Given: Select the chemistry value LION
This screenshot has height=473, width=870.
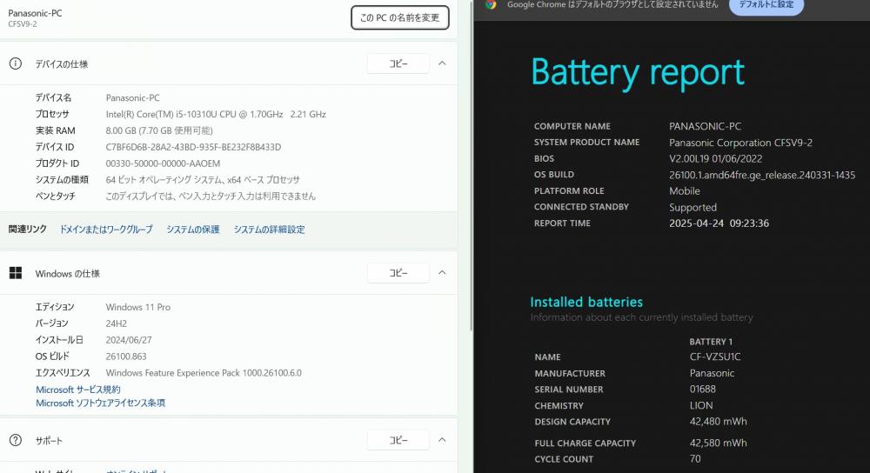Looking at the screenshot, I should (x=701, y=405).
